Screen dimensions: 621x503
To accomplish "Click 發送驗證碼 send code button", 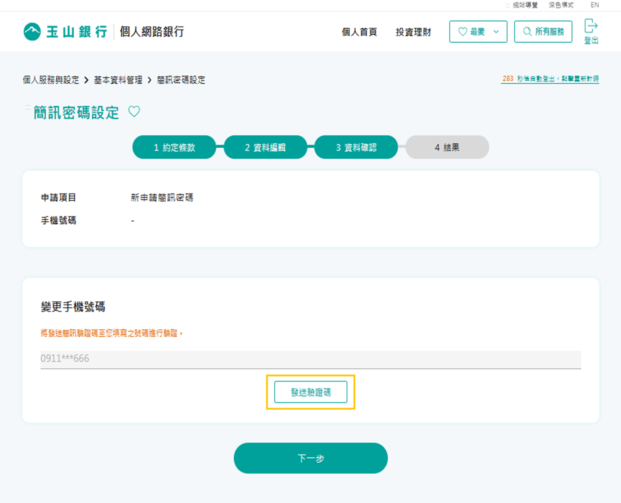I will 310,392.
